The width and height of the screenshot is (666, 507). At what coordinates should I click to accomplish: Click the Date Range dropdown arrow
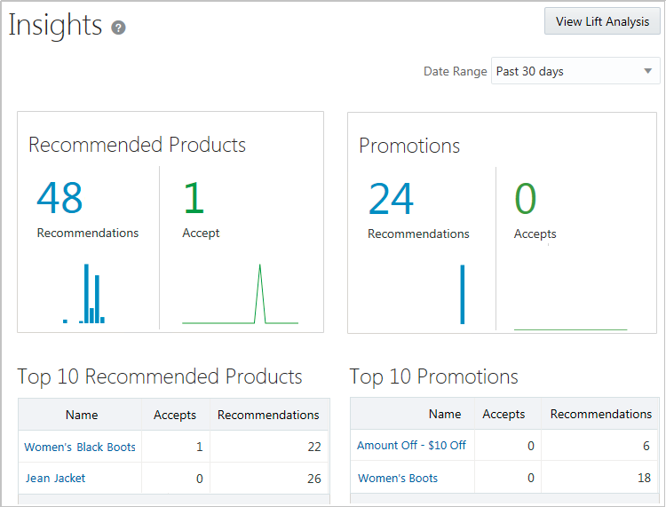(646, 71)
